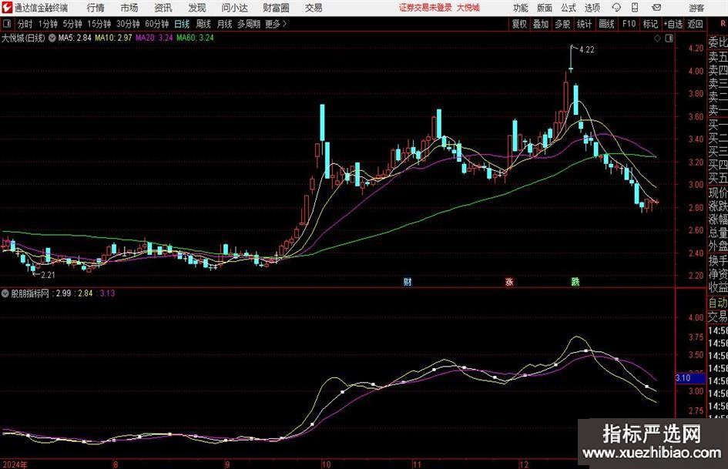728x469 pixels.
Task: Click the 涨 marker on the chart
Action: 509,282
